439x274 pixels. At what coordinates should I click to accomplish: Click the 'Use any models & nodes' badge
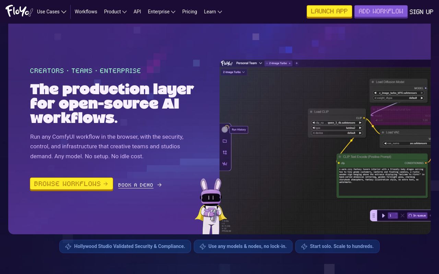click(x=243, y=246)
